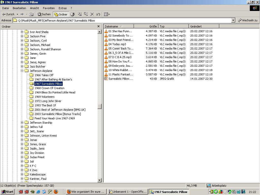The height and width of the screenshot is (195, 260).
Task: Toggle the Ordner folder pane button
Action: point(61,14)
